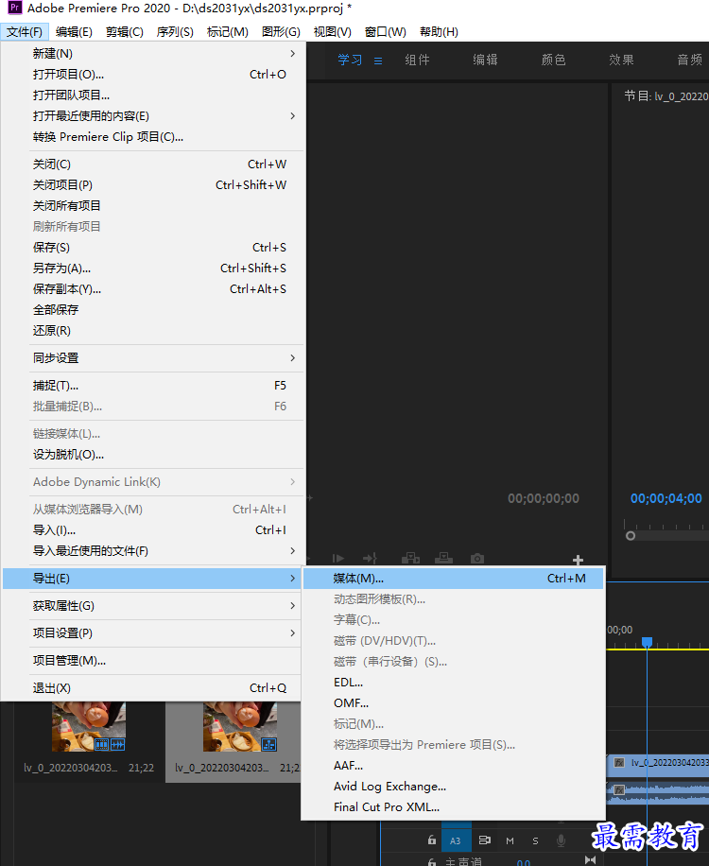Choose Final Cut Pro XML... export option
This screenshot has width=709, height=866.
pyautogui.click(x=454, y=806)
